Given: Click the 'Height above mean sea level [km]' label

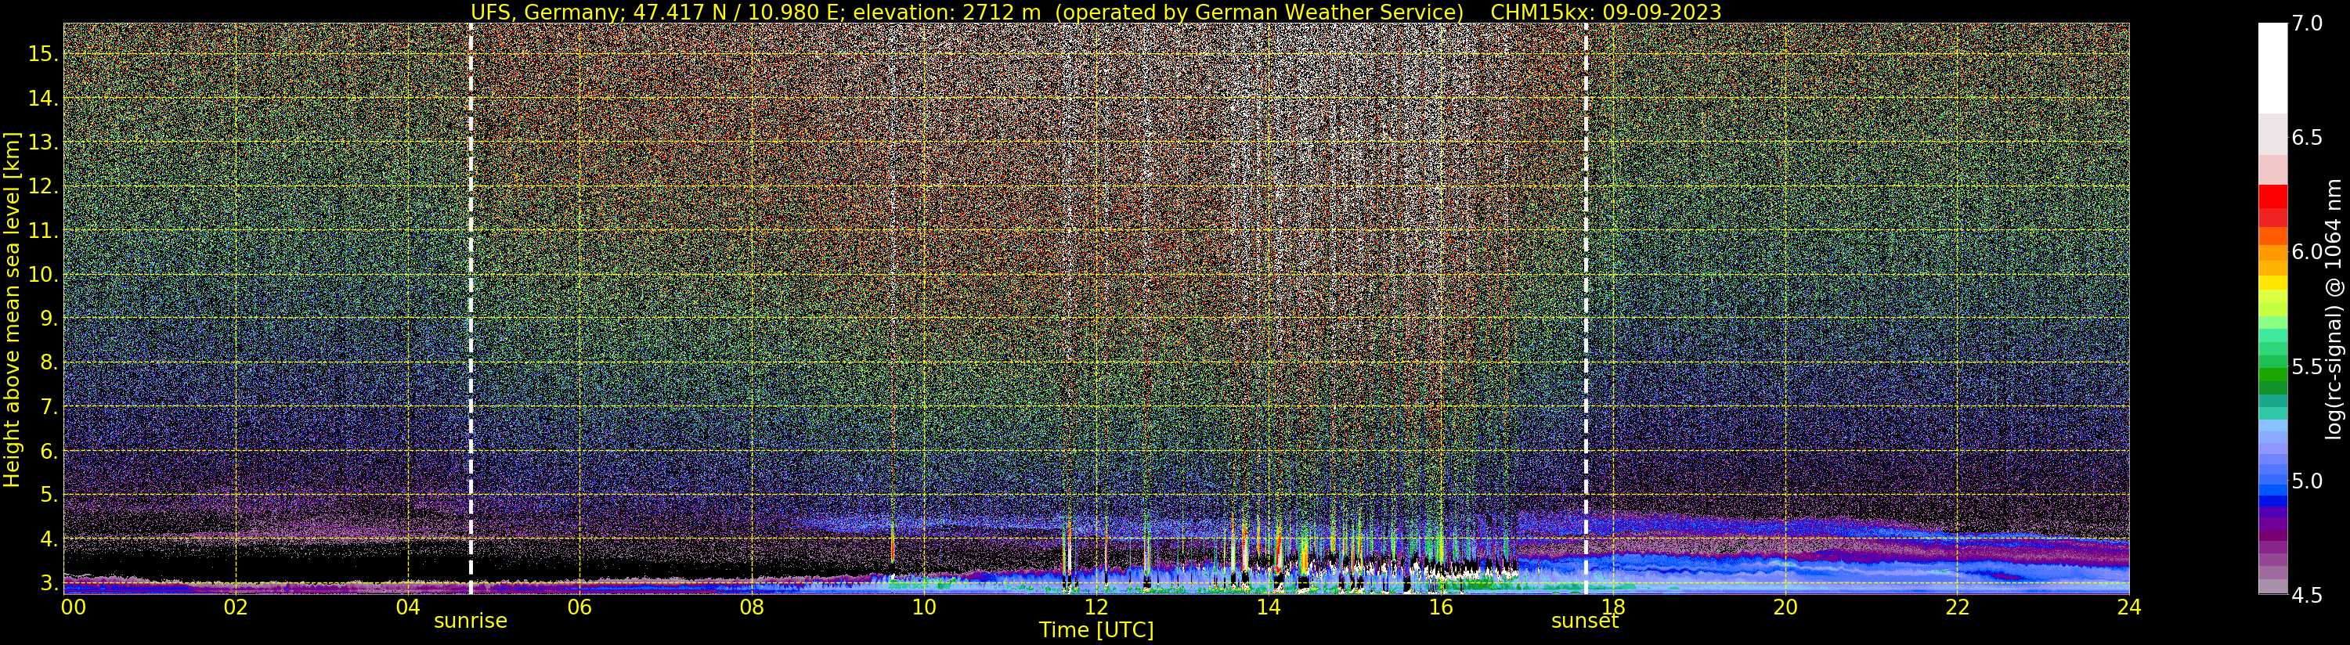Looking at the screenshot, I should click(12, 309).
